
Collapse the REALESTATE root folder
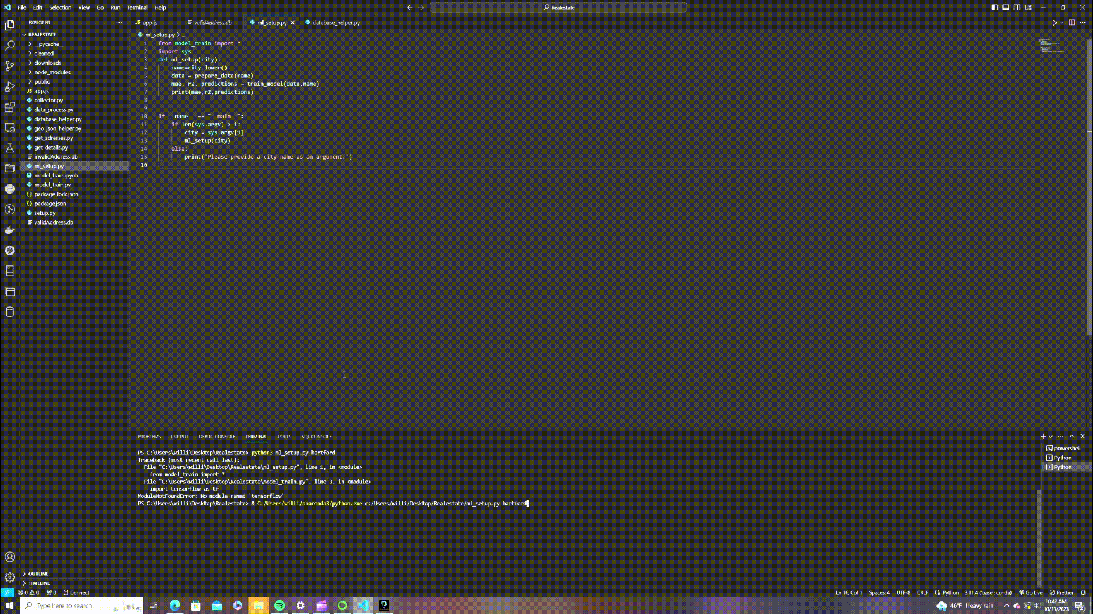tap(42, 35)
